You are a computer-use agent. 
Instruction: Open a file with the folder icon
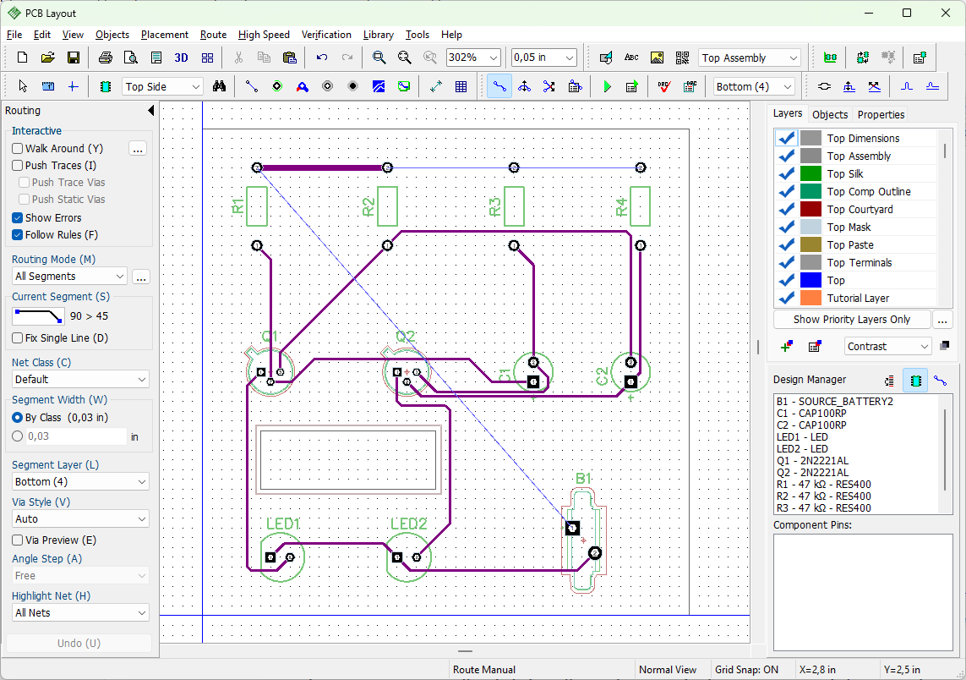tap(47, 58)
